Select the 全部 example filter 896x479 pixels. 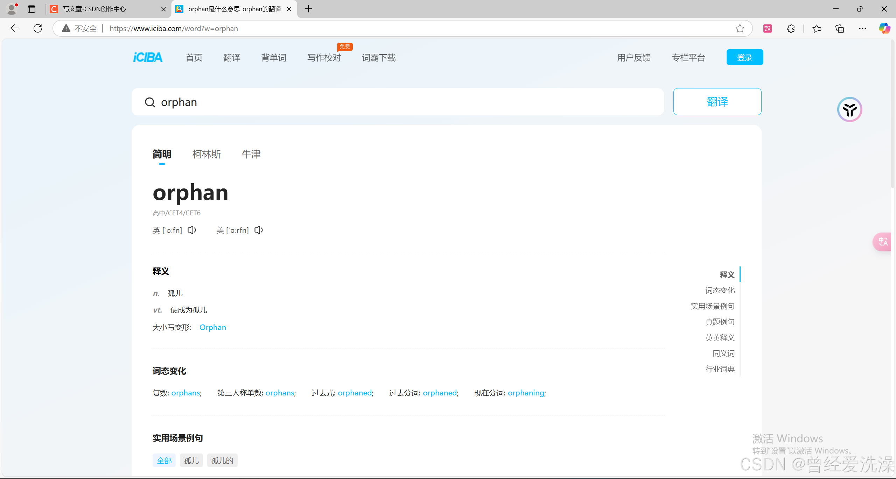(164, 460)
